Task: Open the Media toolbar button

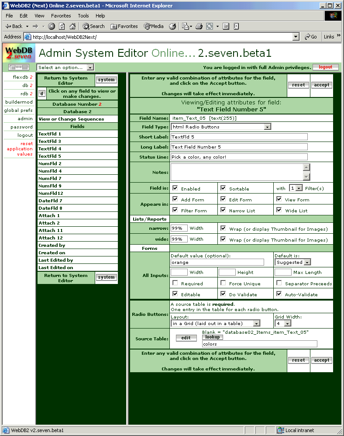Action: tap(153, 26)
